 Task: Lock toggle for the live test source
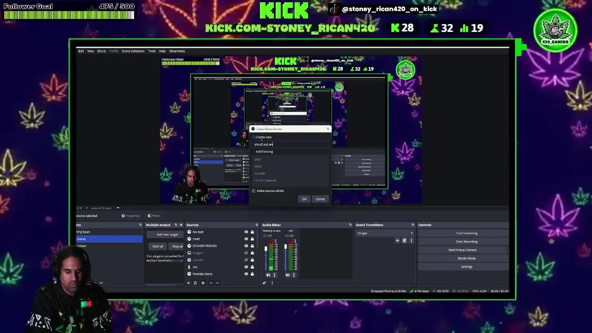(252, 232)
